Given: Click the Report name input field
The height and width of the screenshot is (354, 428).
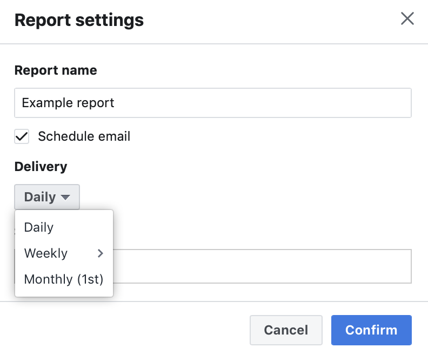Looking at the screenshot, I should (212, 103).
